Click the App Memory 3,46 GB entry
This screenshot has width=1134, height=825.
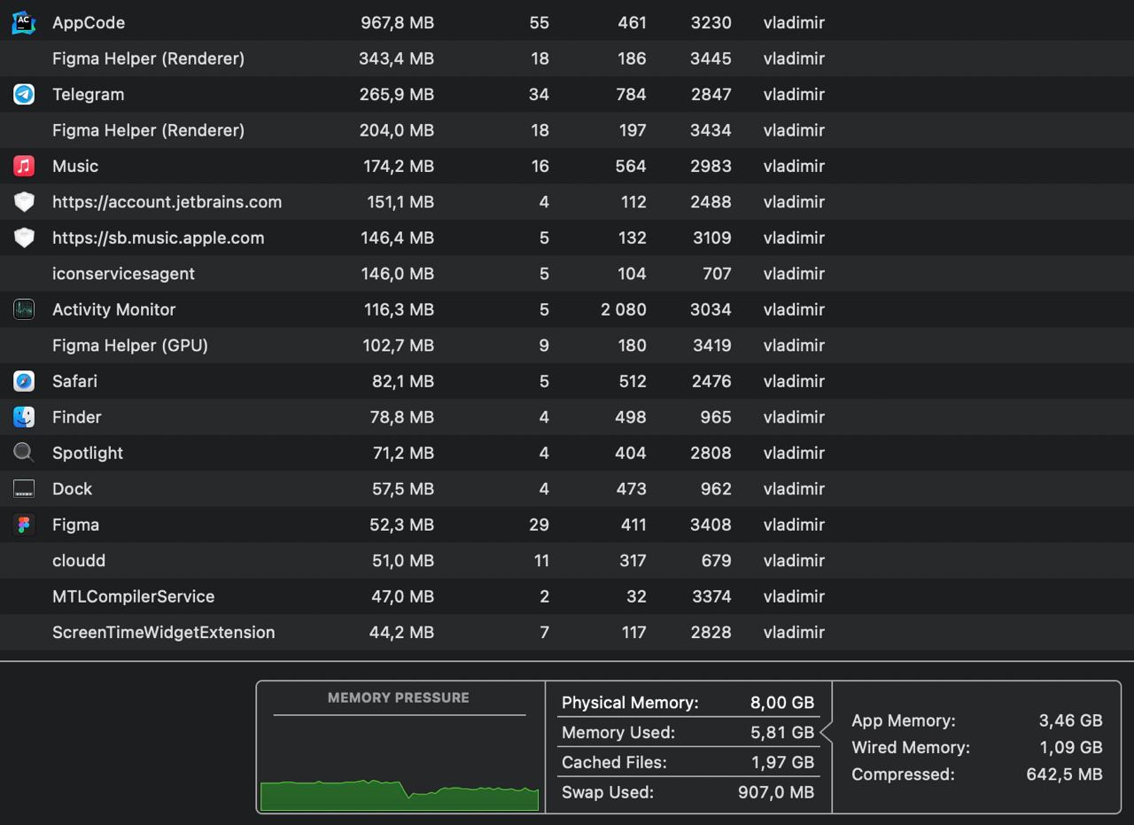pyautogui.click(x=977, y=720)
